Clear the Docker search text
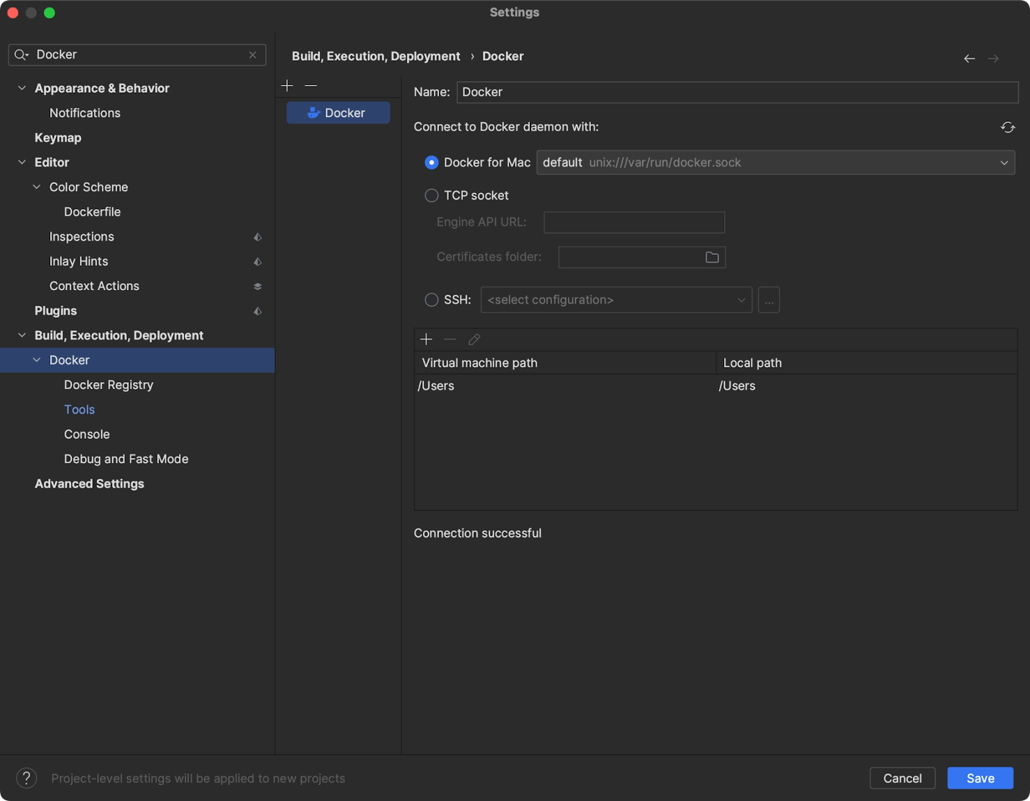The width and height of the screenshot is (1030, 801). [x=253, y=55]
